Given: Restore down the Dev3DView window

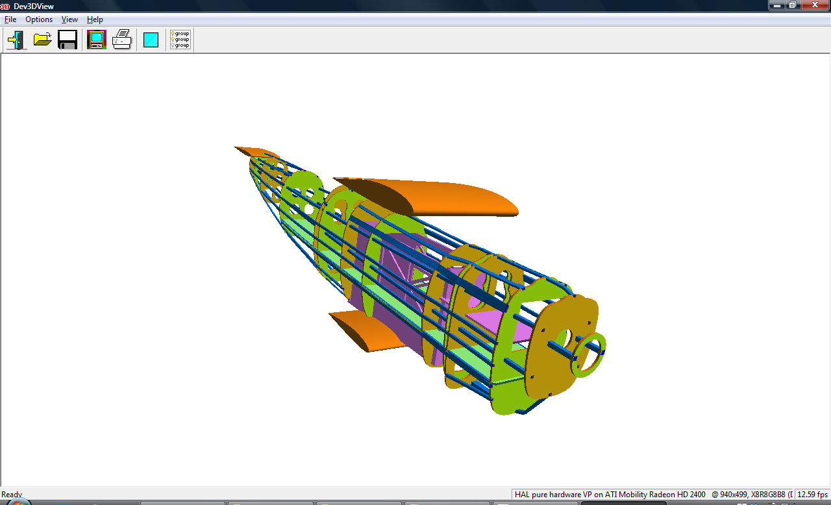Looking at the screenshot, I should pyautogui.click(x=793, y=5).
